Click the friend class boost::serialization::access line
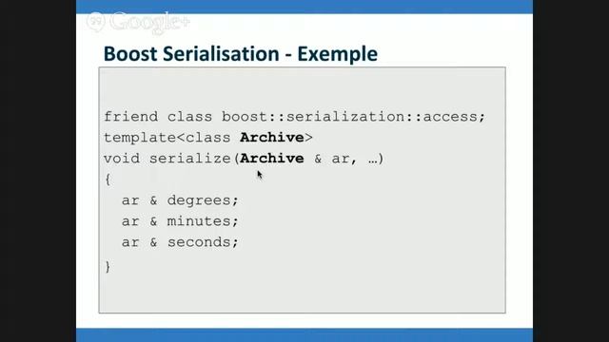Image resolution: width=609 pixels, height=342 pixels. click(294, 117)
